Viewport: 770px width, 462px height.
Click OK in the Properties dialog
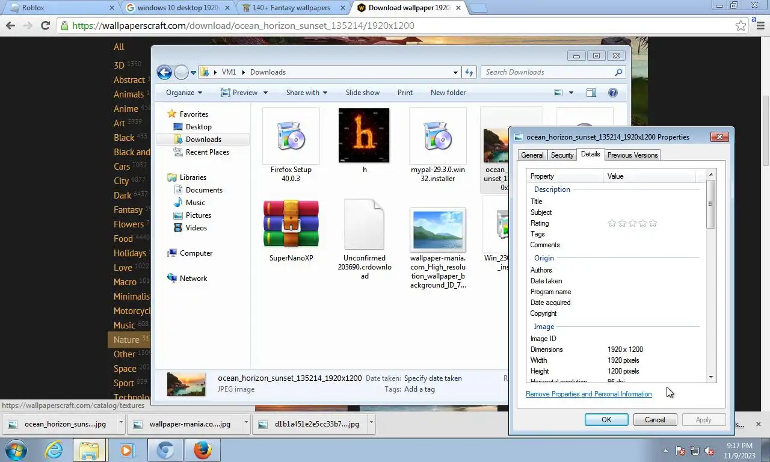point(606,420)
